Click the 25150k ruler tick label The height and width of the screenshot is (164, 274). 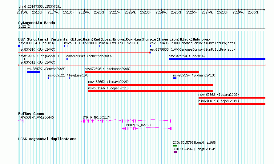pyautogui.click(x=22, y=12)
